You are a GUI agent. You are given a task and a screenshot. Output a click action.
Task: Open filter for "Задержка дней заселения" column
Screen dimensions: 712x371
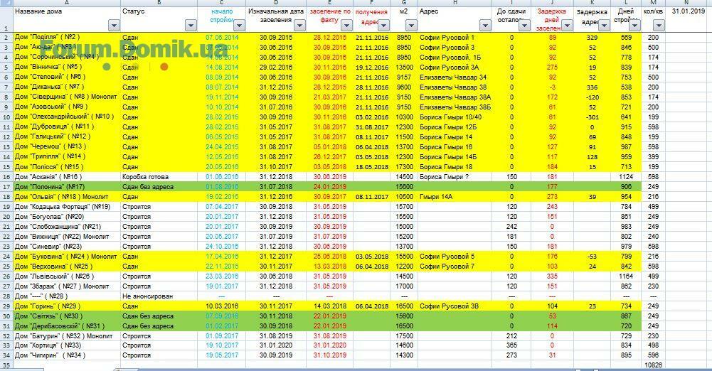567,26
